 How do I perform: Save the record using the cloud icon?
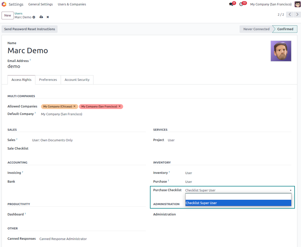coord(41,17)
